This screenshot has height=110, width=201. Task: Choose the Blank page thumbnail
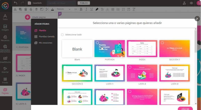(77, 49)
